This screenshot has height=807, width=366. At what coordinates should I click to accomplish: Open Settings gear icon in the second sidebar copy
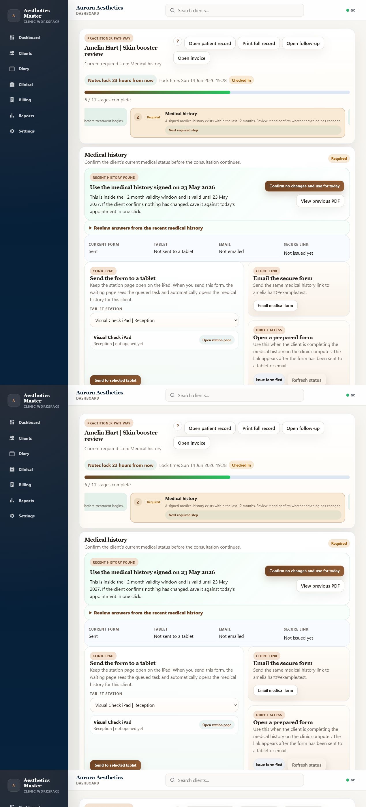coord(12,516)
